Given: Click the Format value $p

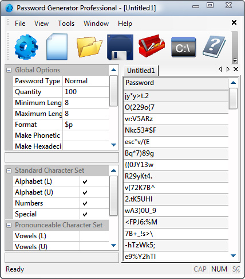Looking at the screenshot, I should [86, 125].
